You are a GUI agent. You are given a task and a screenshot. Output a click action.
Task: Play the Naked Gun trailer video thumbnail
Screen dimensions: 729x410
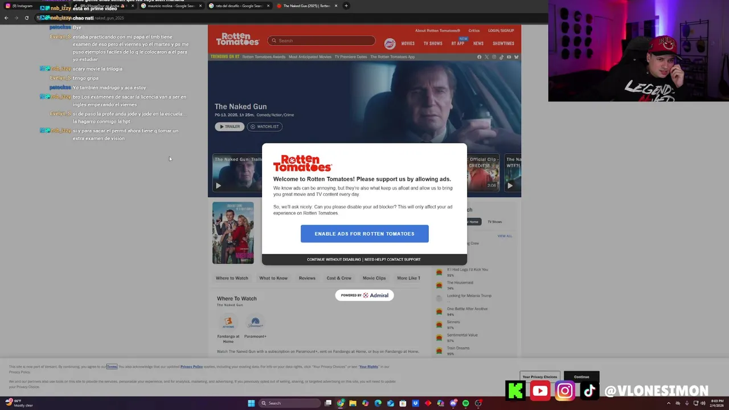[x=237, y=173]
